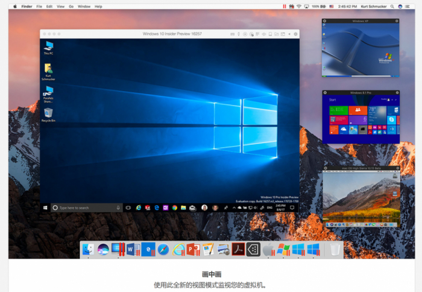
Task: Select Parallels Shared Folders desktop icon
Action: [48, 94]
